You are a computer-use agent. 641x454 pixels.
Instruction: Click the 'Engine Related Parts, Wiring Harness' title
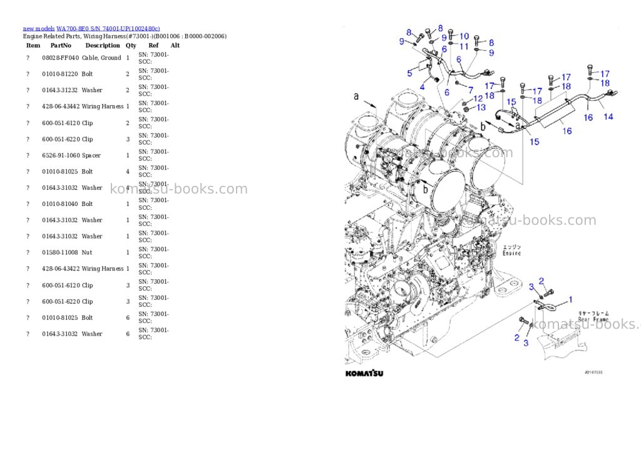click(x=125, y=36)
